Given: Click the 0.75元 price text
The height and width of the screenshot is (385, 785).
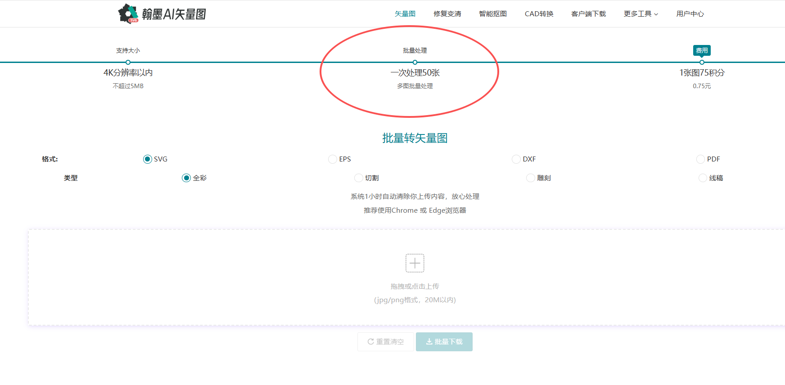Looking at the screenshot, I should click(702, 86).
